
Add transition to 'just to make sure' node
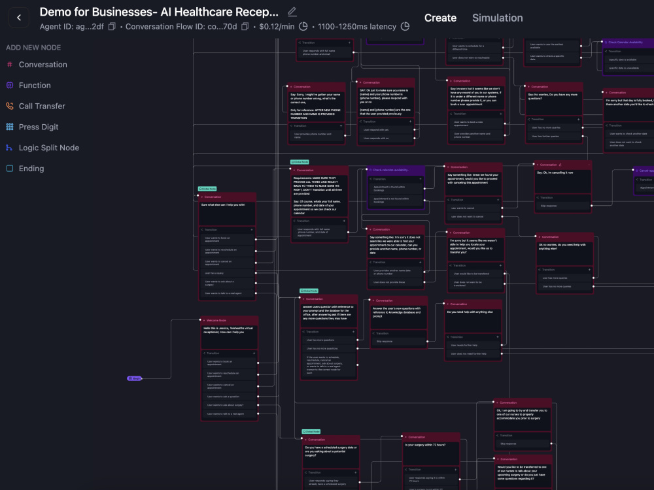pos(411,122)
